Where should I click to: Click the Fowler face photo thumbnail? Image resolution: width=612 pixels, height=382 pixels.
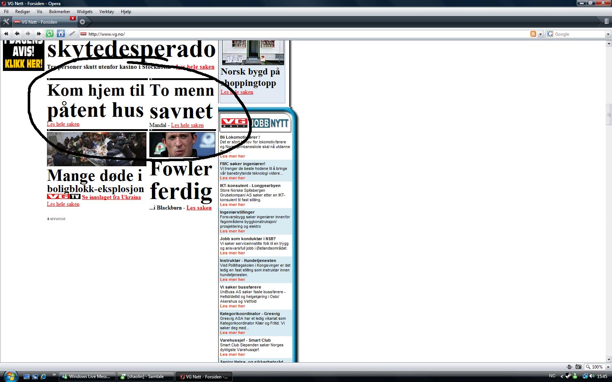click(183, 145)
